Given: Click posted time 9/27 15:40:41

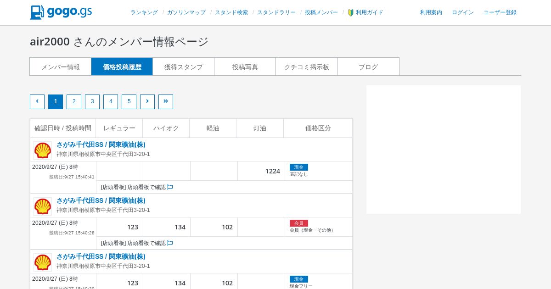Looking at the screenshot, I should click(x=72, y=177).
